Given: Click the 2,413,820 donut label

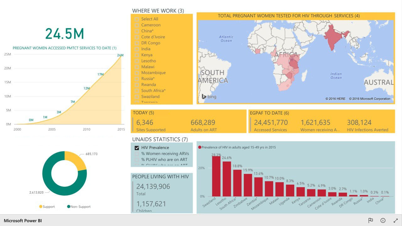Looking at the screenshot, I should (36, 192).
